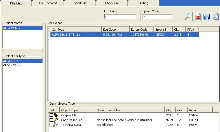Tick the Technical Data checkbox
220x132 pixels.
point(51,124)
